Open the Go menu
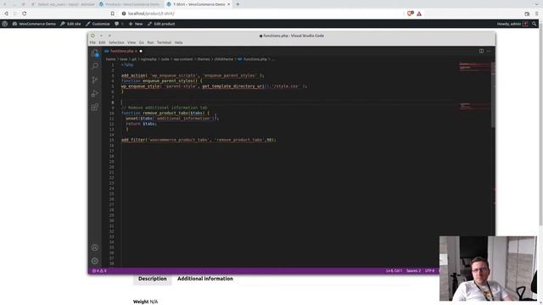543x305 pixels. tap(142, 42)
